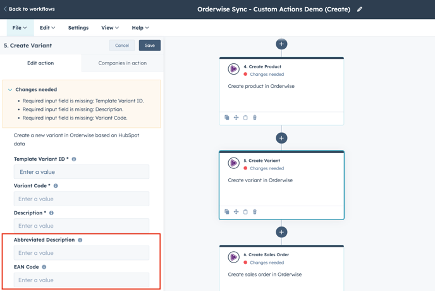Show info tooltip for Description field
The image size is (435, 291).
point(51,213)
